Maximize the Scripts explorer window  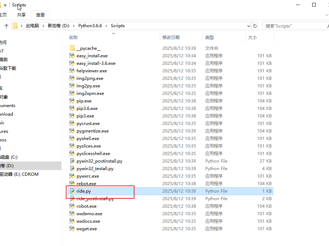pos(314,5)
